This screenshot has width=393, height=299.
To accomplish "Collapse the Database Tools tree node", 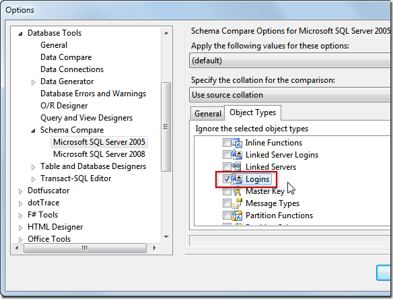I will coord(21,34).
